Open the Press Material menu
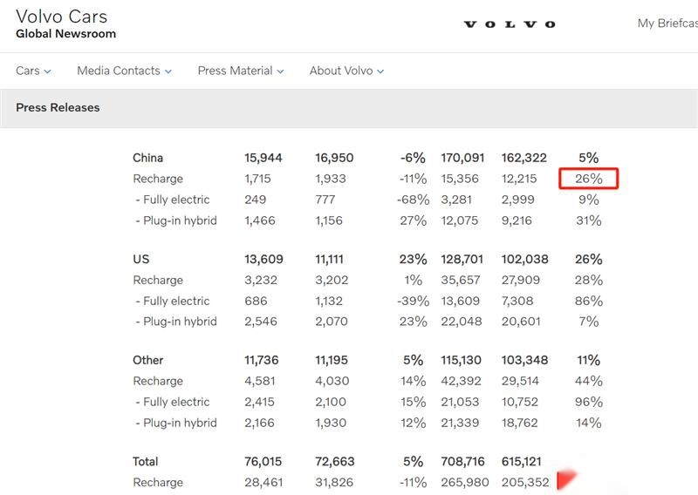This screenshot has height=495, width=698. click(241, 71)
